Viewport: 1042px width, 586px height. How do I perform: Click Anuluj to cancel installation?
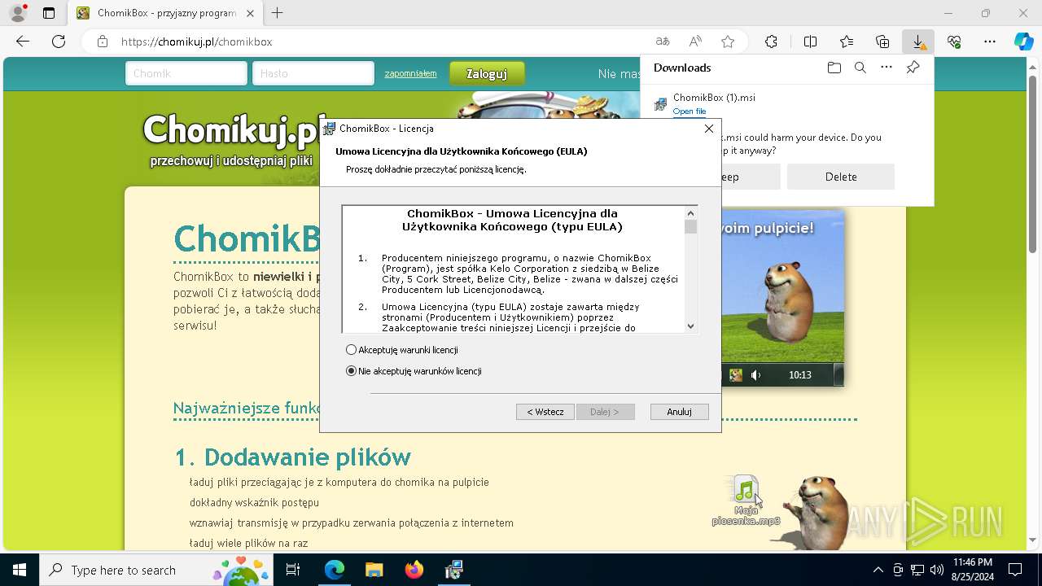[680, 412]
